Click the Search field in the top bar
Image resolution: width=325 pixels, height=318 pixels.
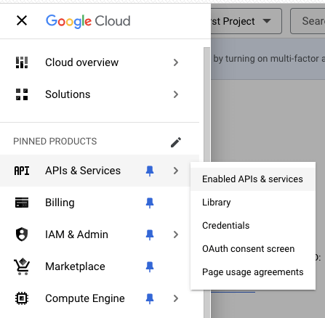308,21
